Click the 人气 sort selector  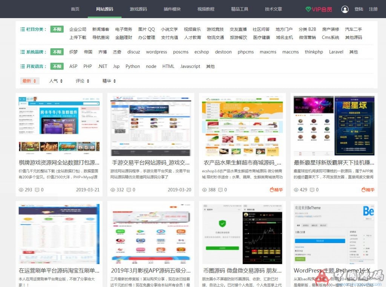point(56,81)
